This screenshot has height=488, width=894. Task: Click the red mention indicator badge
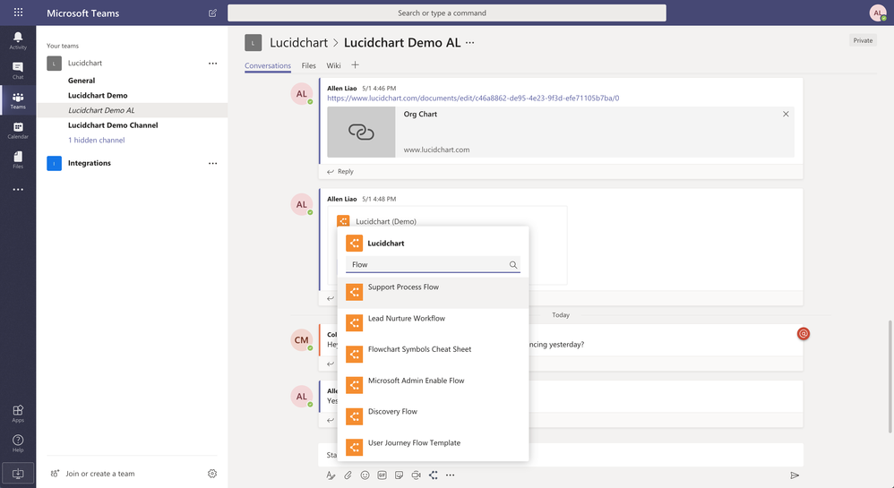tap(804, 333)
